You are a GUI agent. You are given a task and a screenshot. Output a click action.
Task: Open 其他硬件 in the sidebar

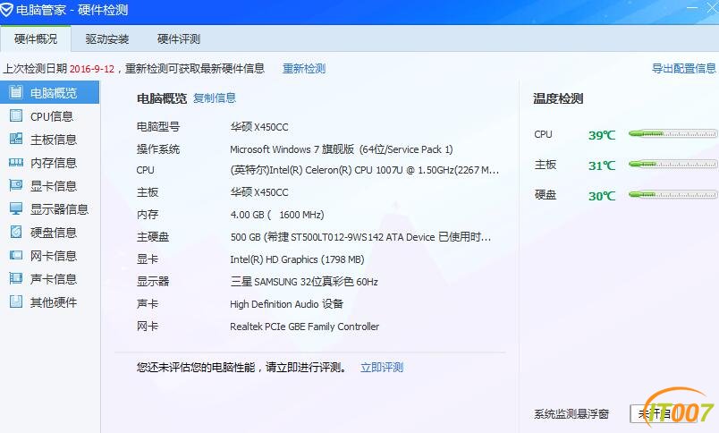(x=49, y=302)
